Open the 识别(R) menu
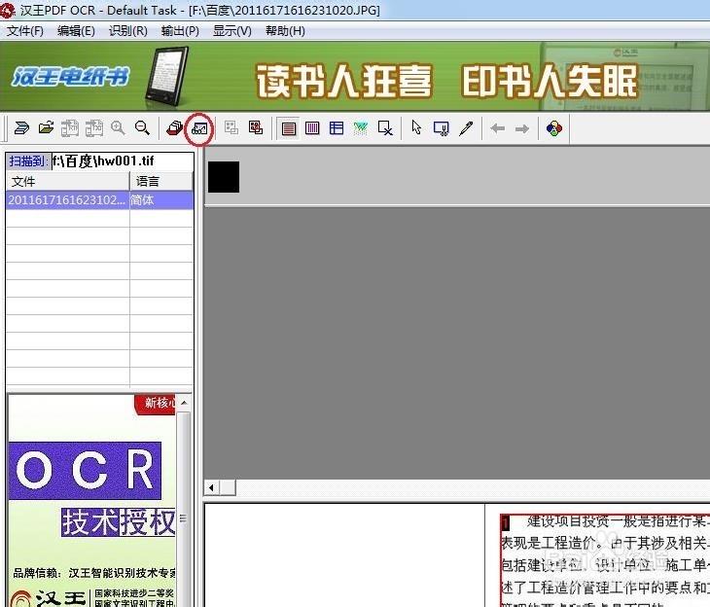Screen dimensions: 710x607 [128, 31]
